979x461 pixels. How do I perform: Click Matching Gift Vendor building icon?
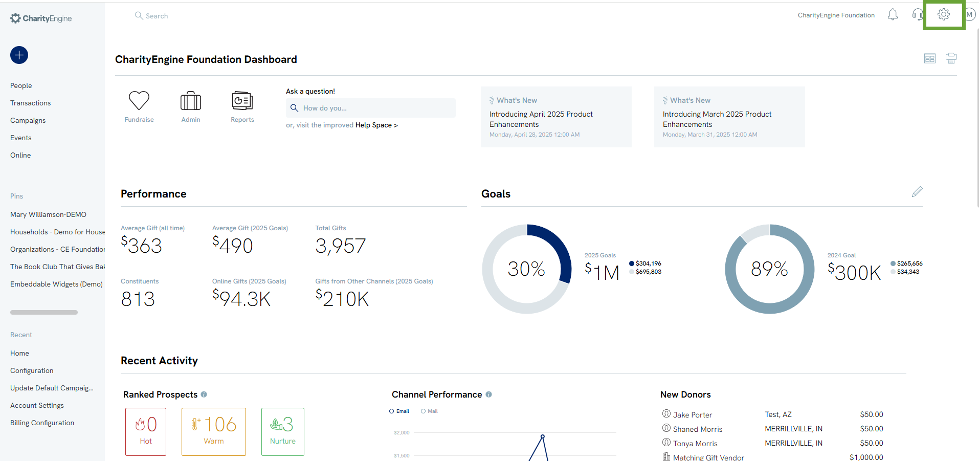tap(666, 456)
